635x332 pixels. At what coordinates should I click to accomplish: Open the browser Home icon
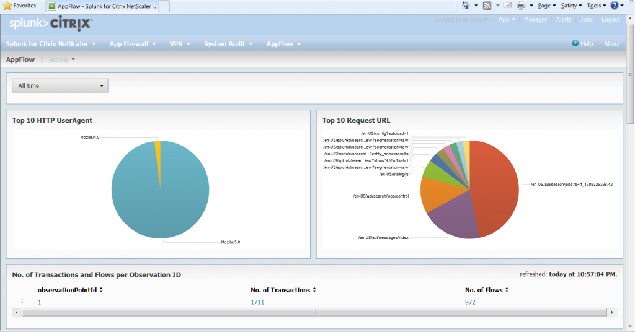click(466, 6)
